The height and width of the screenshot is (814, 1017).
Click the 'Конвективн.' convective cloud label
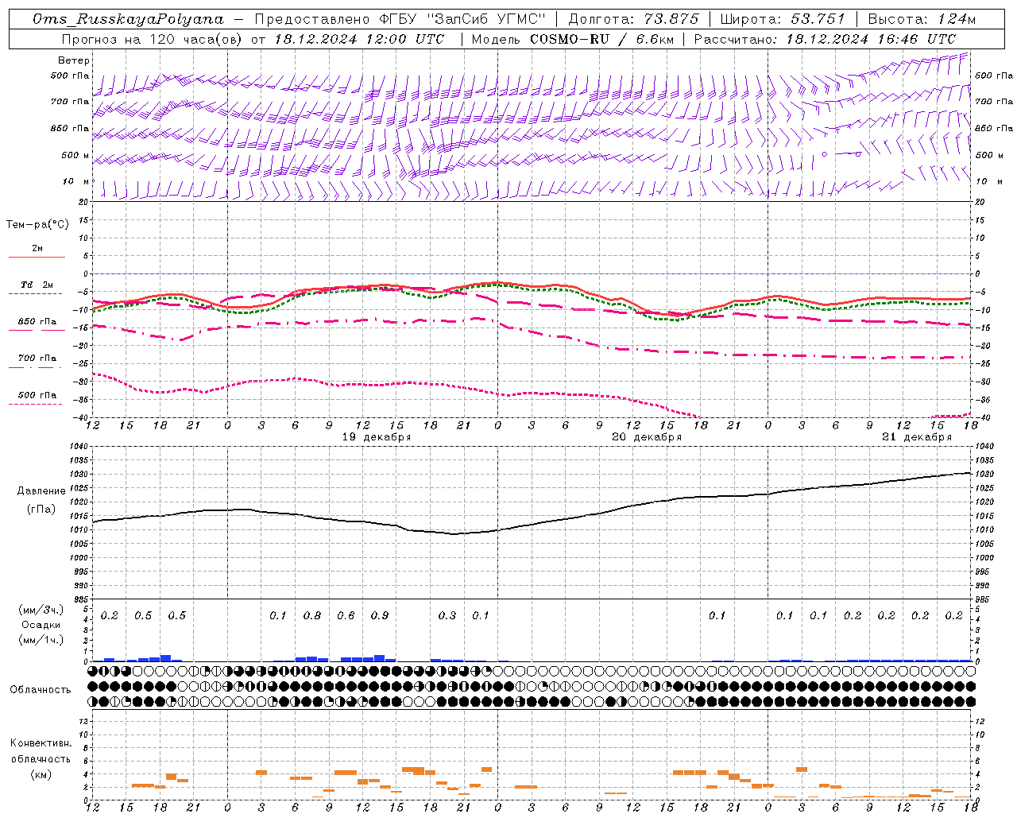pyautogui.click(x=41, y=743)
